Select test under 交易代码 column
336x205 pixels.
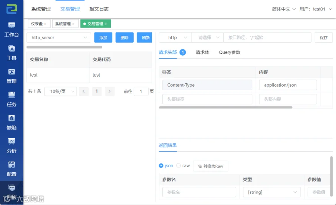click(96, 75)
